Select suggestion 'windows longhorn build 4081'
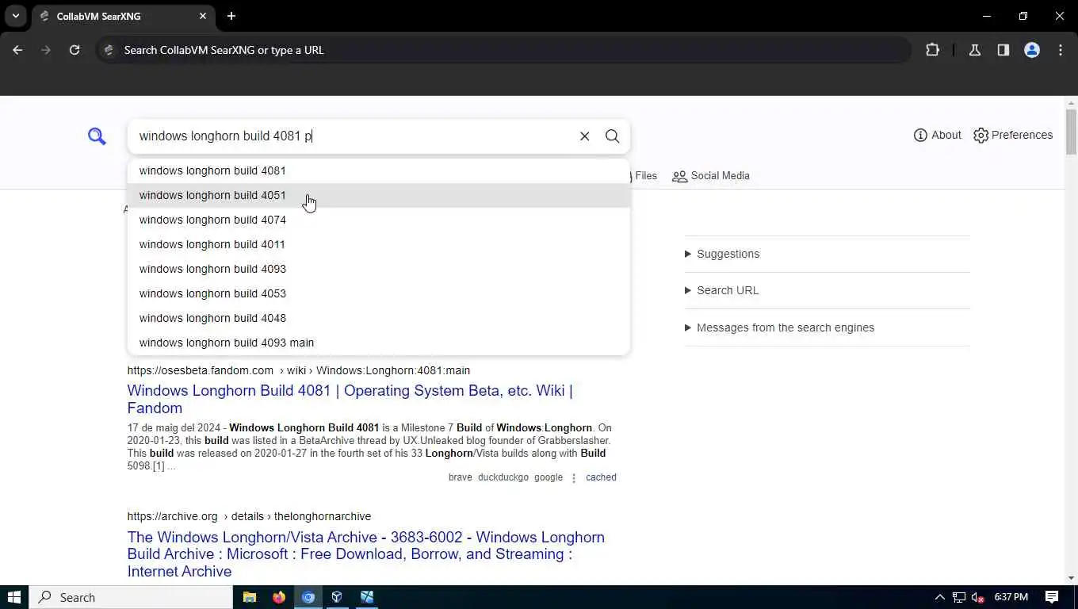1078x609 pixels. pyautogui.click(x=378, y=170)
